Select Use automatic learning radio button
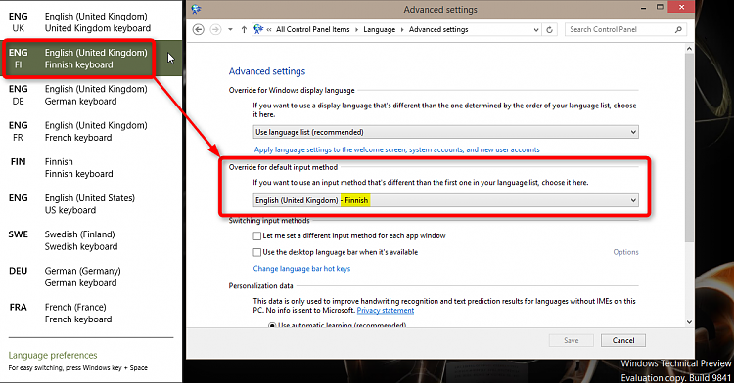This screenshot has height=383, width=734. pos(272,325)
